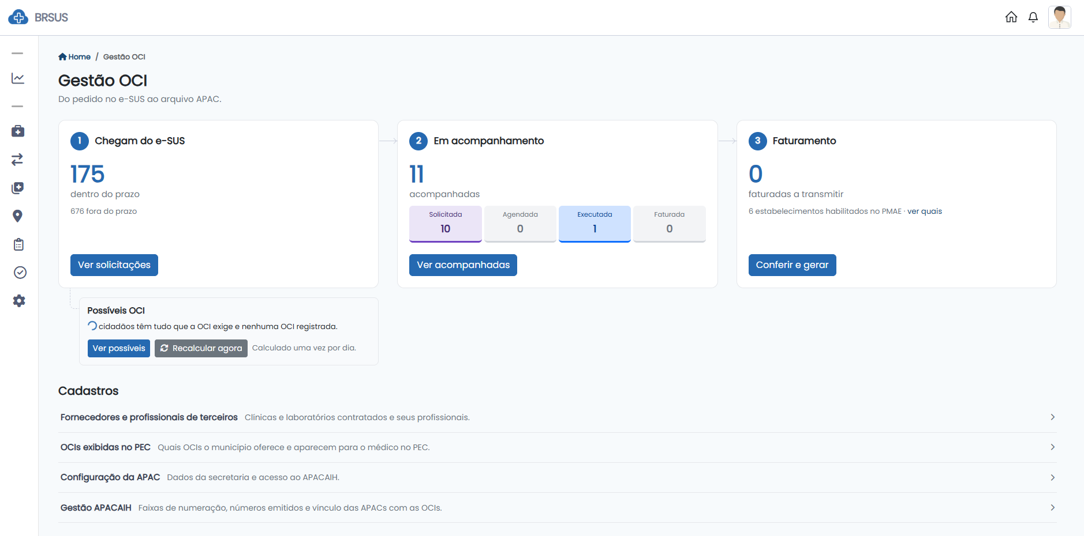Click the 'Gestão OCI' breadcrumb item

coord(124,56)
